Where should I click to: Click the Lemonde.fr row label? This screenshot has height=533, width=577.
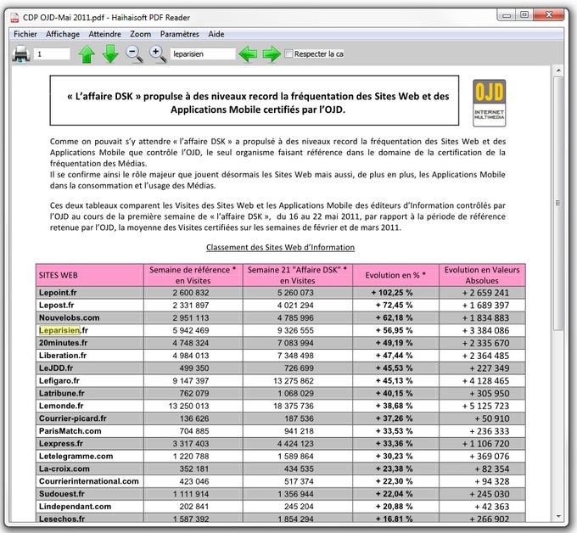pos(61,406)
